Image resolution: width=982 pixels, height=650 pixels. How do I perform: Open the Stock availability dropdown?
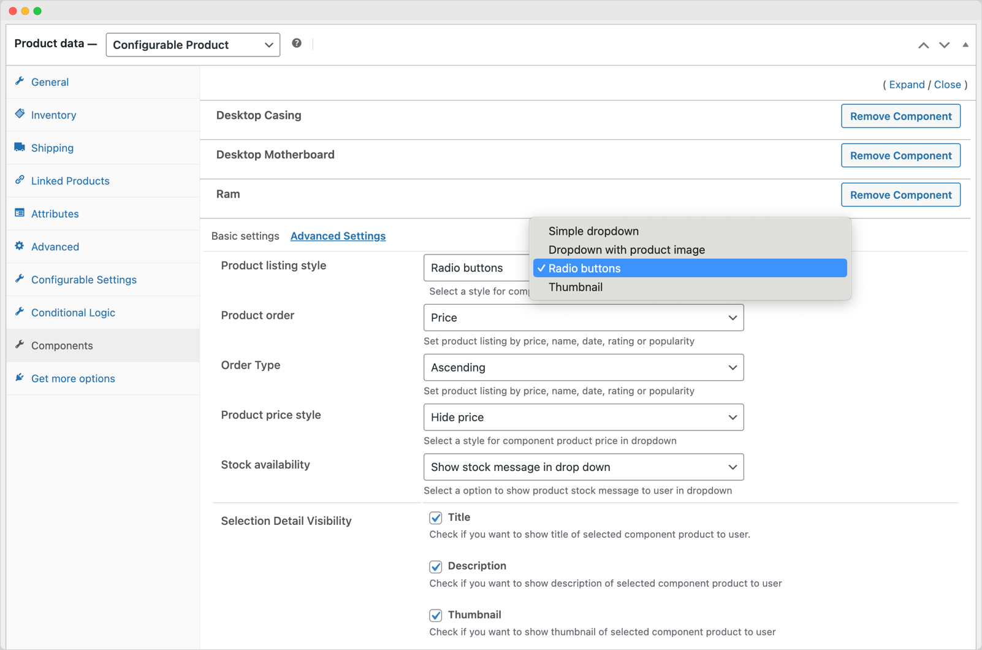pos(583,467)
